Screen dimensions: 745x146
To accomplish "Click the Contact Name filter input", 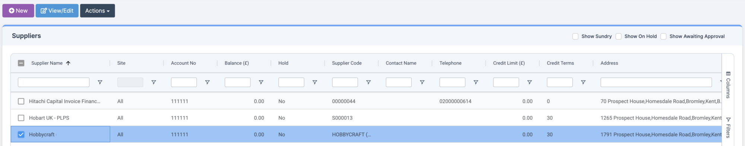I will (399, 82).
